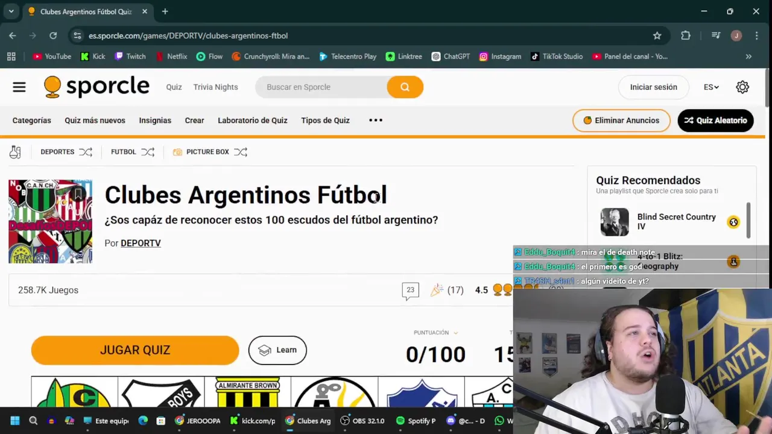This screenshot has width=772, height=434.
Task: Open Microsoft Edge from taskbar
Action: pyautogui.click(x=143, y=421)
